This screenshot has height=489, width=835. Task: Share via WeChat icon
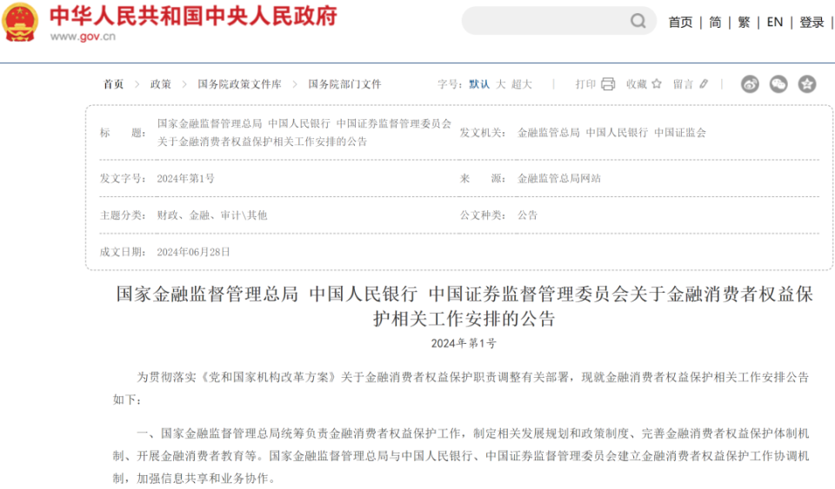[778, 84]
